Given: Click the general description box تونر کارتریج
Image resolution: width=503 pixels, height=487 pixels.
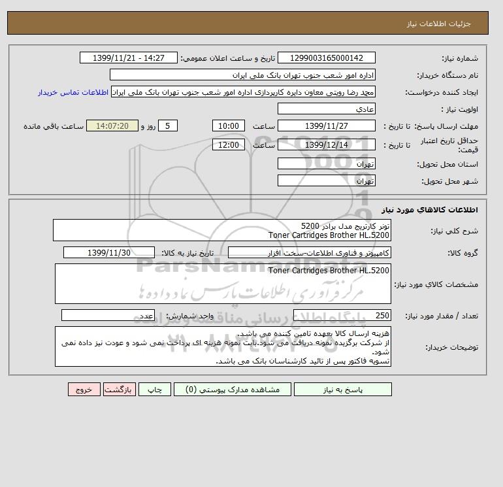Looking at the screenshot, I should 222,230.
